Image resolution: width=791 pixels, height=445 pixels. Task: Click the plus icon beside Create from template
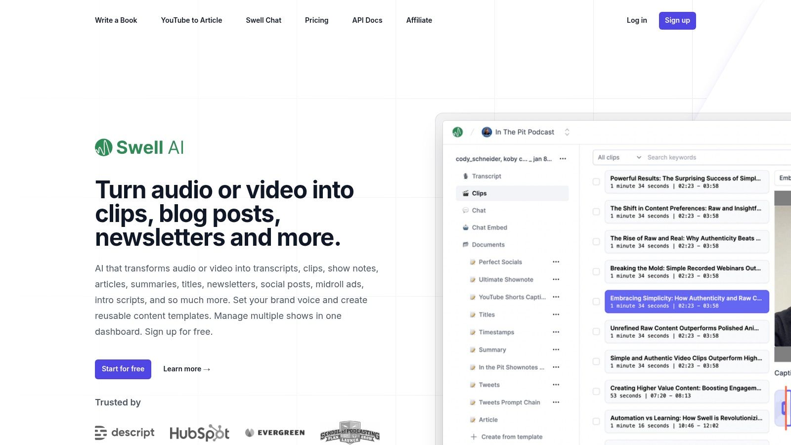click(474, 437)
